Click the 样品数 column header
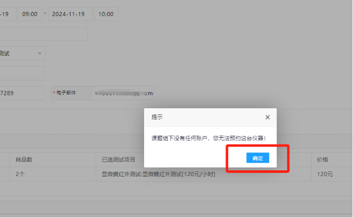This screenshot has height=218, width=353. pos(24,159)
